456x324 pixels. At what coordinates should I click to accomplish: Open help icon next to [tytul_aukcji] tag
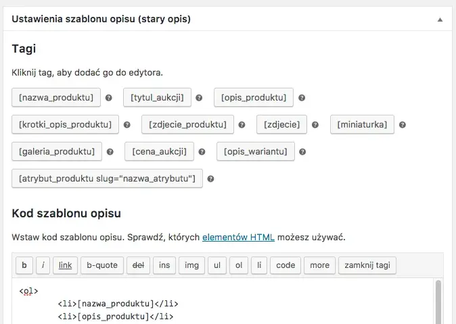click(x=199, y=98)
